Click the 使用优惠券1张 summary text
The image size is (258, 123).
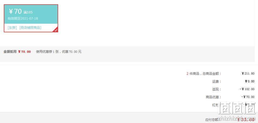click(x=47, y=52)
